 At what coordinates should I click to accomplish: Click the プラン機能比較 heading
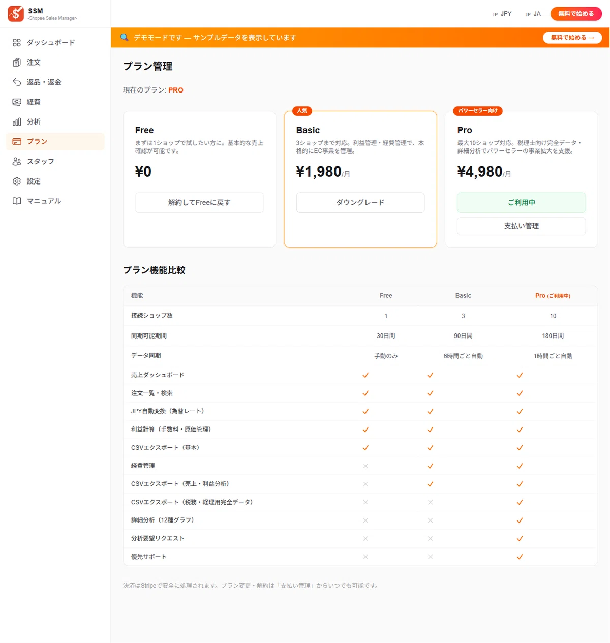154,270
